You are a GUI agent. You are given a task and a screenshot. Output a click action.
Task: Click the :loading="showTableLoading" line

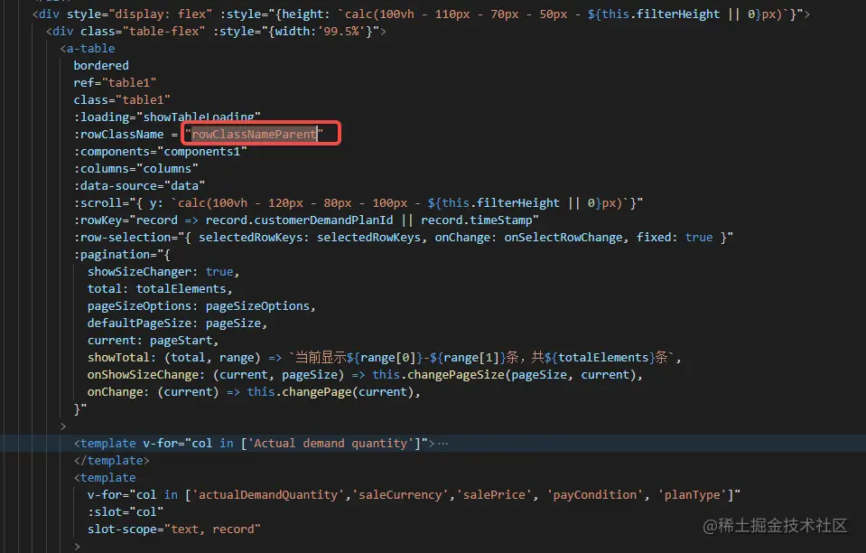[167, 117]
